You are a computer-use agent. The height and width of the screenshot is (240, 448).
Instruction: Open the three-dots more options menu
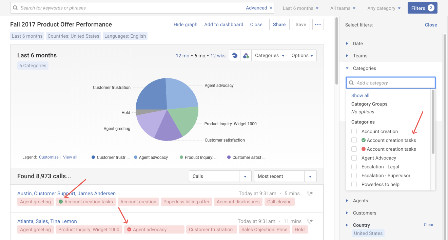tap(318, 24)
